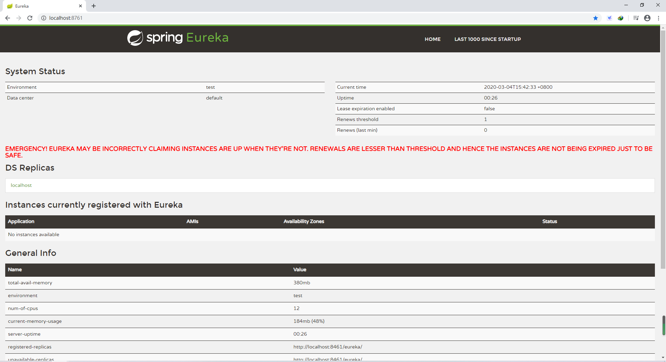
Task: Click the scrollbar down arrow
Action: [x=663, y=357]
